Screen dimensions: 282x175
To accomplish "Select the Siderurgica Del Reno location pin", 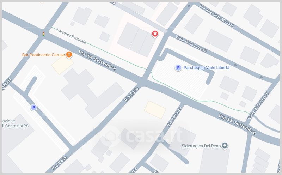I will [225, 145].
